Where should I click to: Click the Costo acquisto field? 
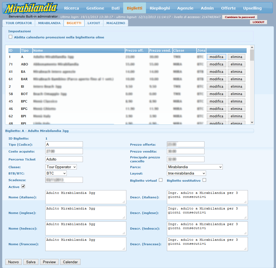pos(64,151)
